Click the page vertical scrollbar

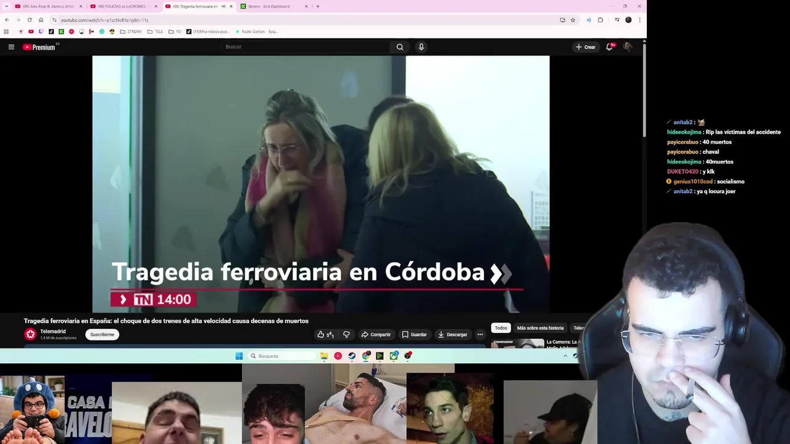point(644,89)
